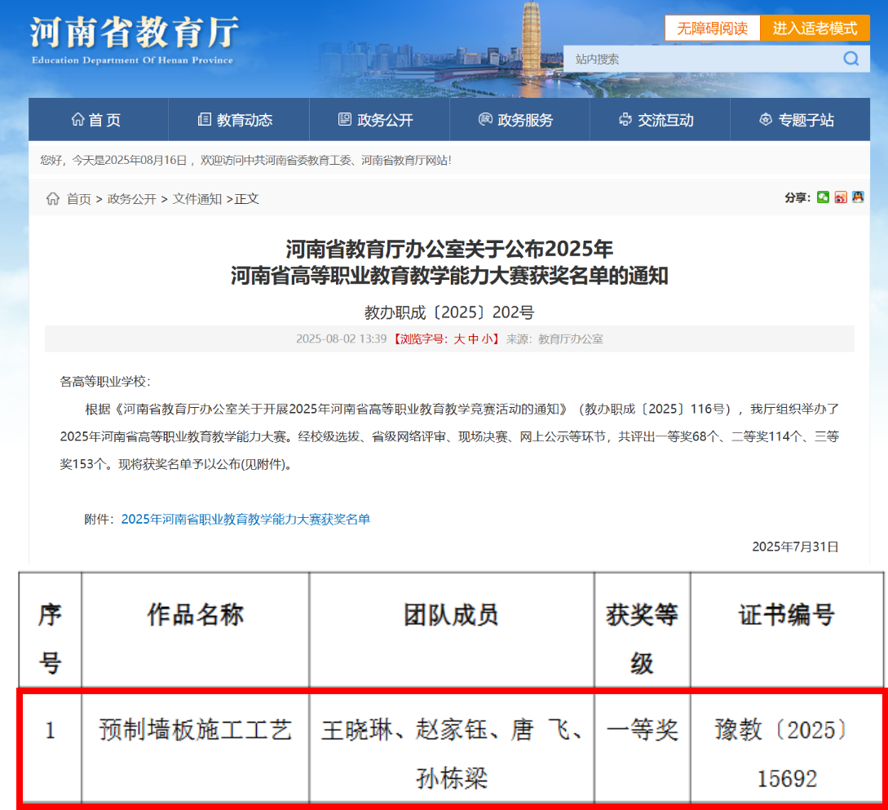Share the article via QQ penguin icon

point(857,197)
